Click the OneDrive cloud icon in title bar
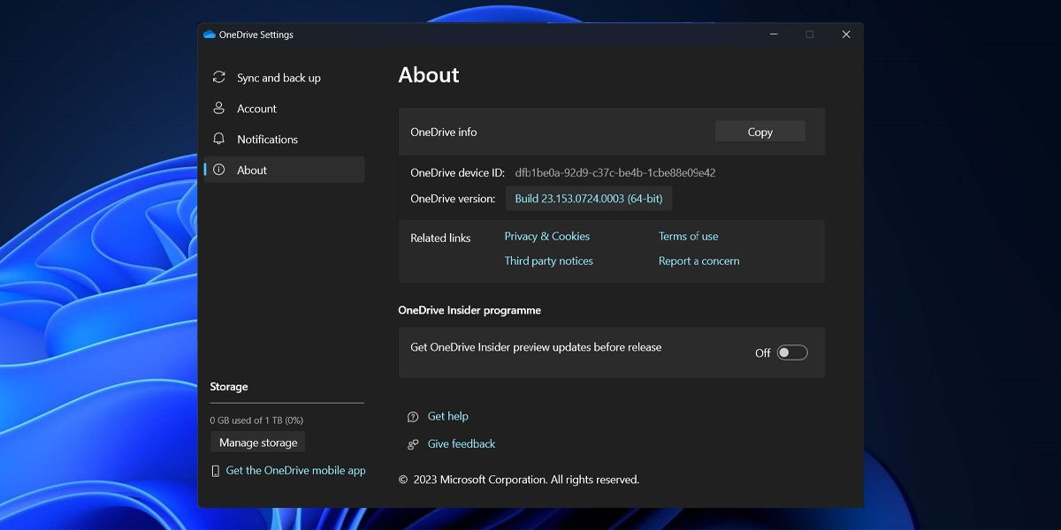Screen dimensions: 1061x530 [209, 34]
